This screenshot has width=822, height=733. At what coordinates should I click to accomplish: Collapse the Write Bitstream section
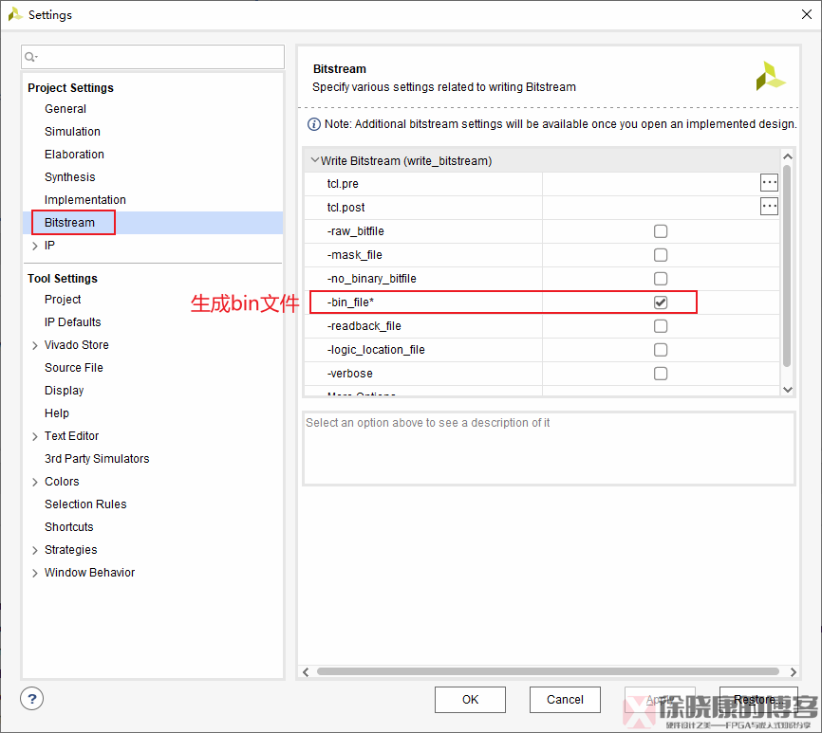click(x=314, y=160)
